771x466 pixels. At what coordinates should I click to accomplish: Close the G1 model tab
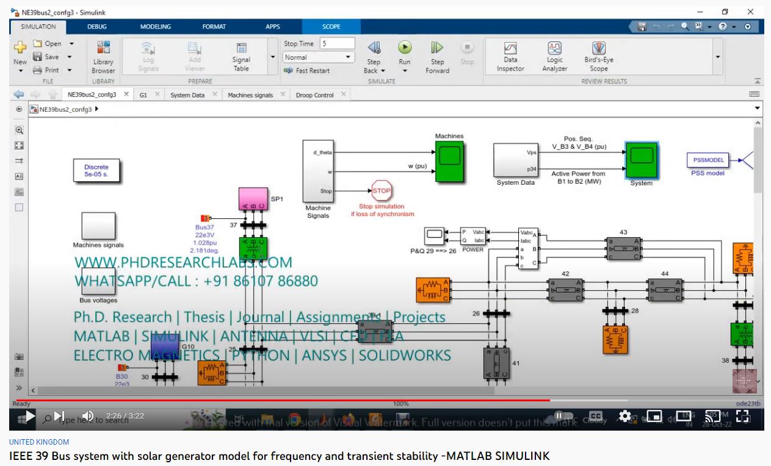[x=157, y=95]
